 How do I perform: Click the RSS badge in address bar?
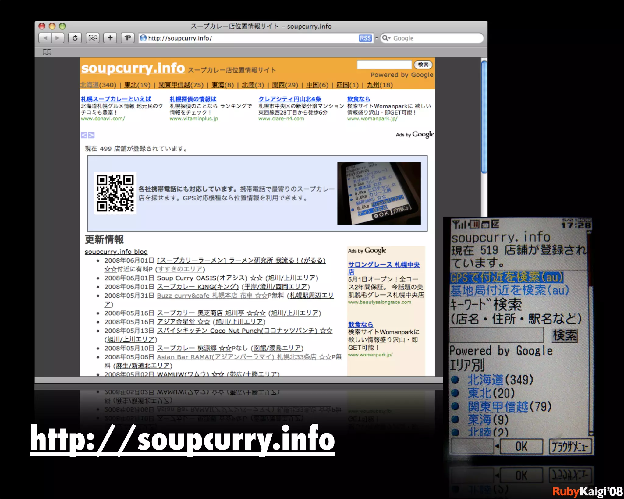click(x=365, y=38)
